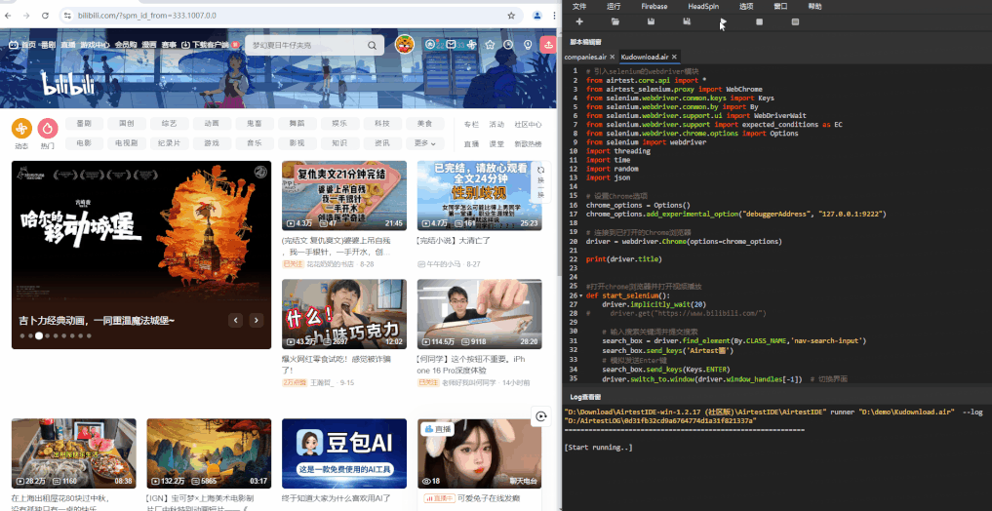Open the messages envelope icon with badge 33

pos(451,45)
